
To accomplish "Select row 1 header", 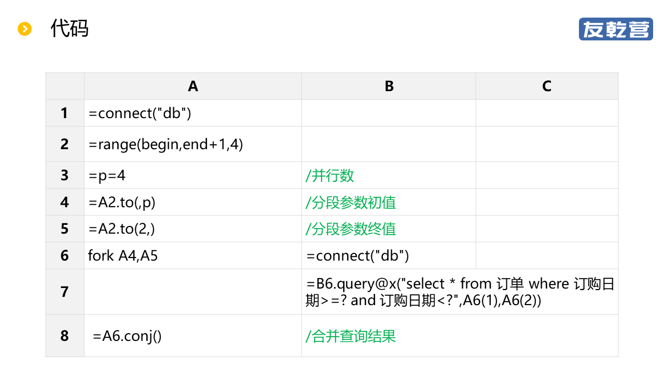I will [x=64, y=113].
